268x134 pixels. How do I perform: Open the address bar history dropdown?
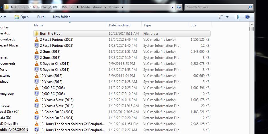(x=172, y=7)
